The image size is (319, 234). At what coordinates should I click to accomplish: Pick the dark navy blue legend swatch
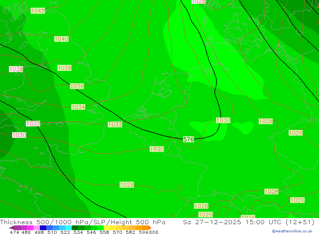click(x=43, y=228)
